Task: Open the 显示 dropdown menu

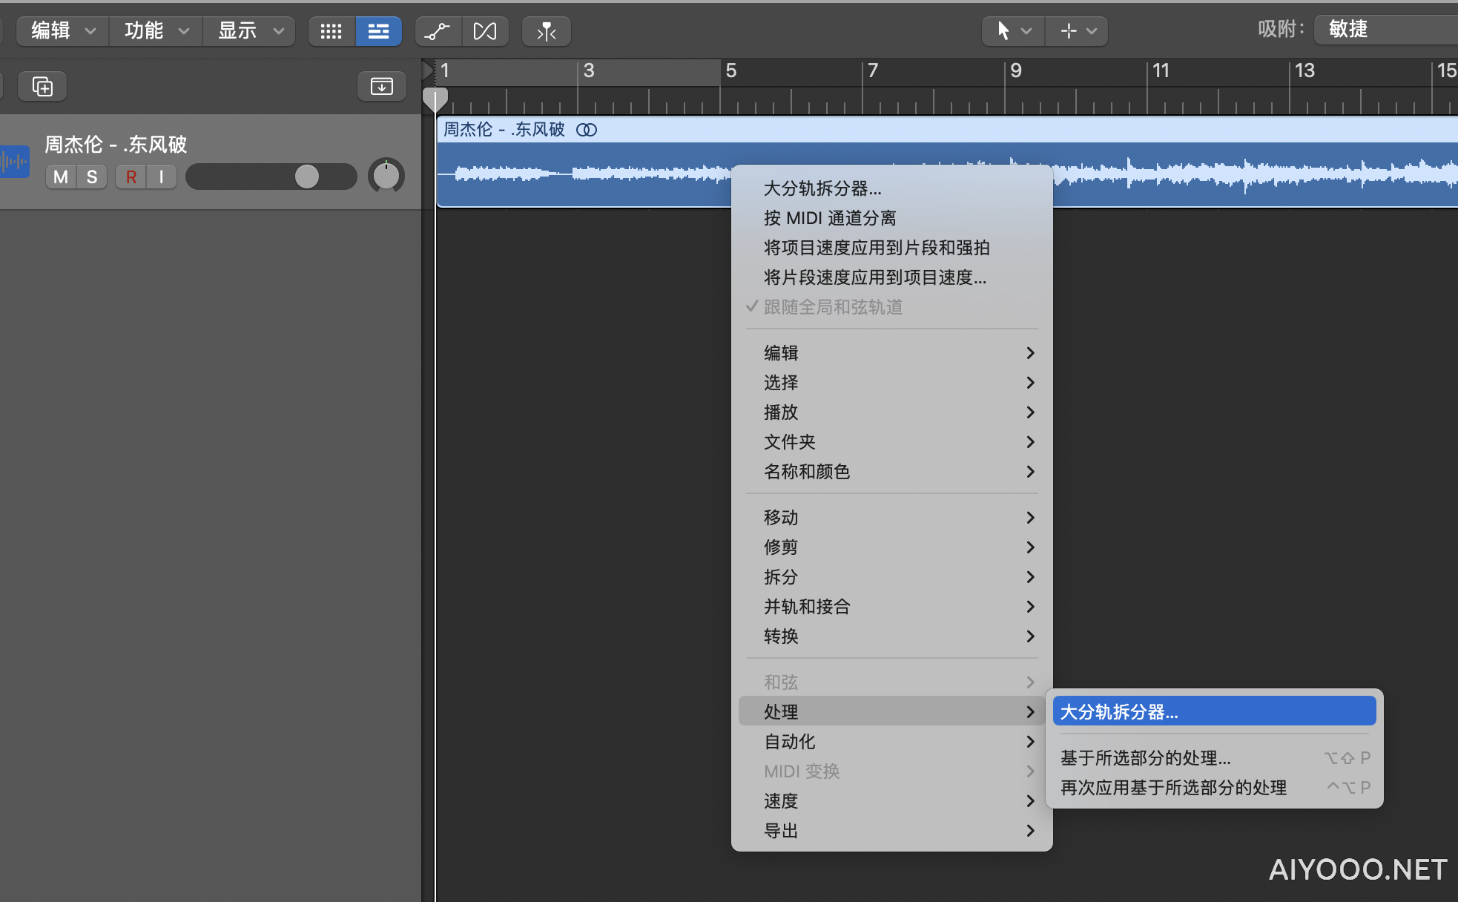Action: tap(249, 31)
